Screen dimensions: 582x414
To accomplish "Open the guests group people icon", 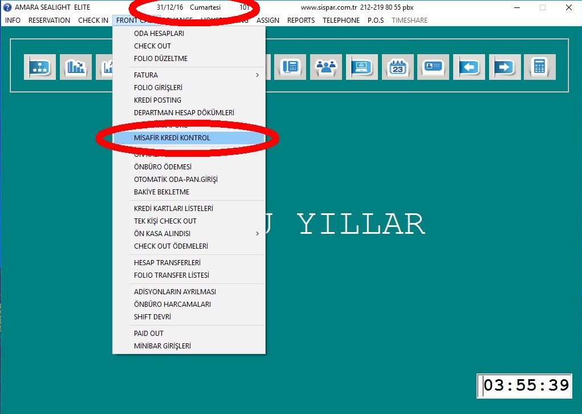I will point(326,67).
